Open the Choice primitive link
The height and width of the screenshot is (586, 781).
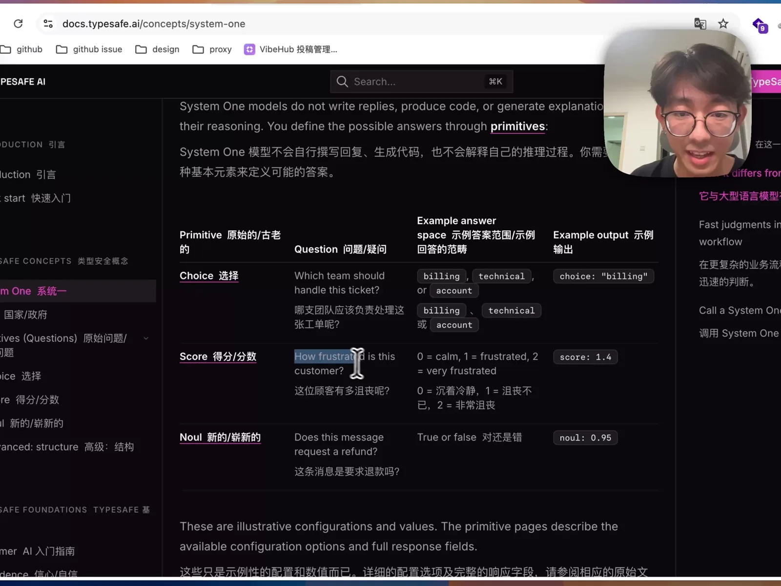pos(209,276)
